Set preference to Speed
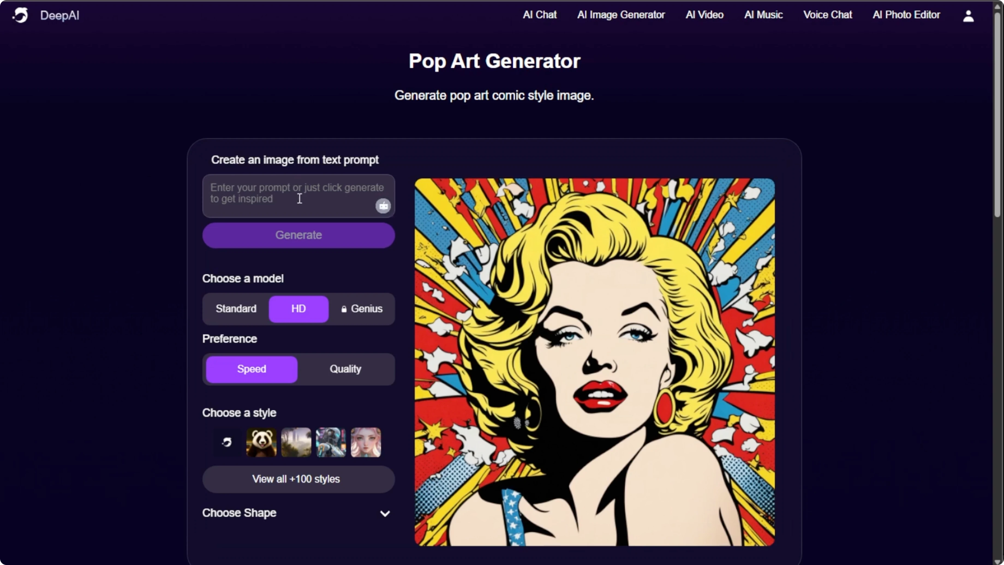Image resolution: width=1004 pixels, height=565 pixels. (252, 369)
